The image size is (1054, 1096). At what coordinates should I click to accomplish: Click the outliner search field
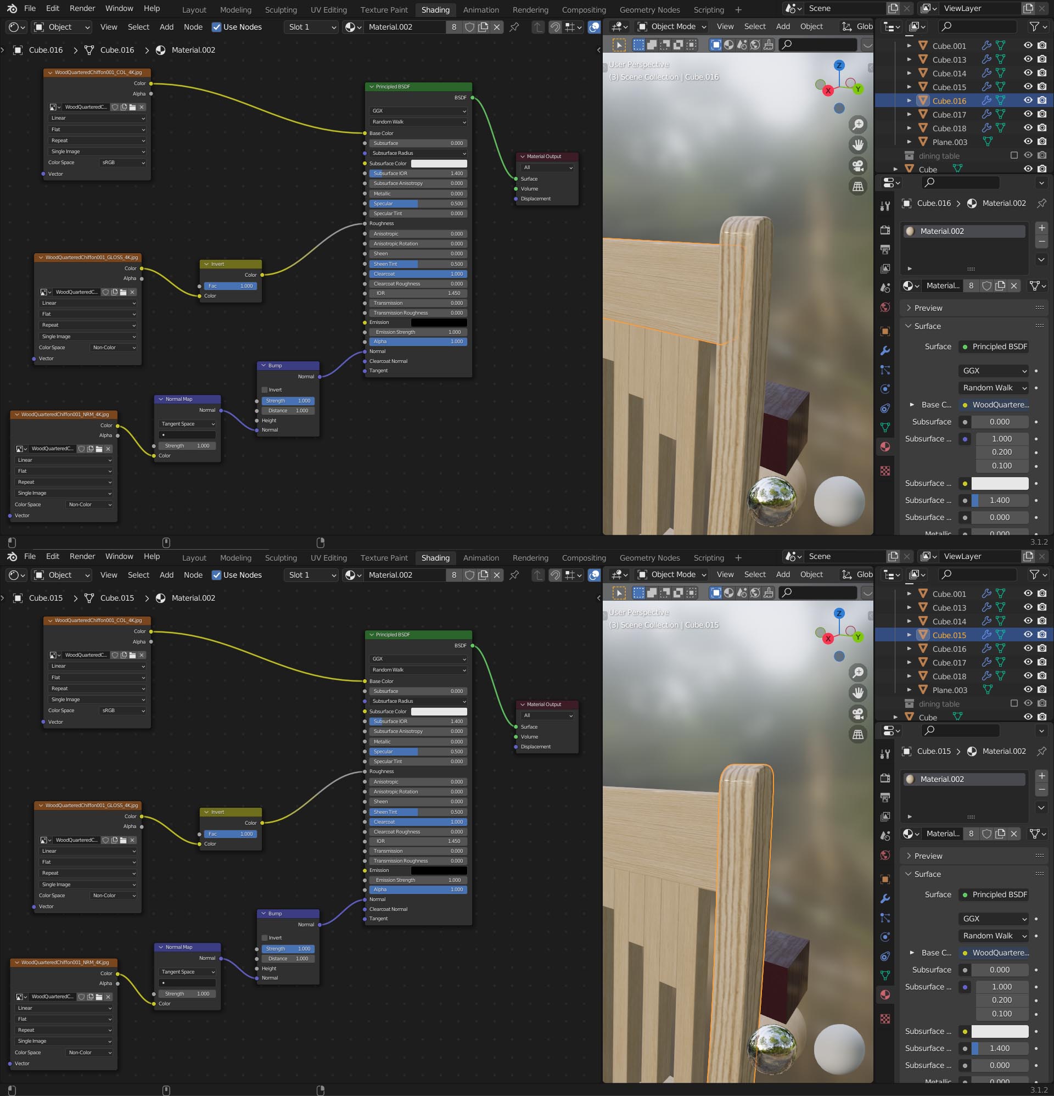coord(977,26)
